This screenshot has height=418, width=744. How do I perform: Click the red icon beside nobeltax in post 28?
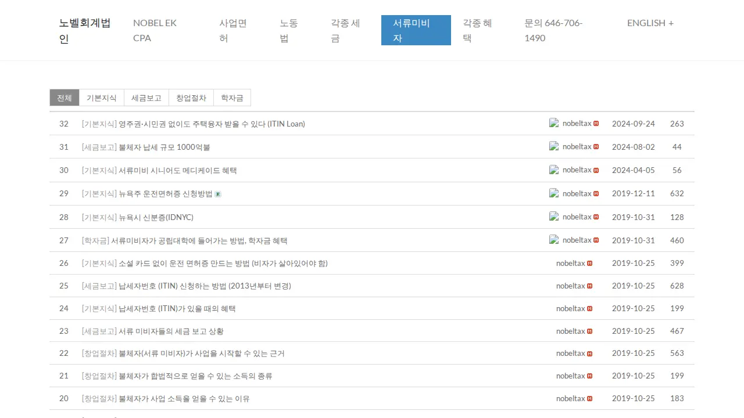pos(596,217)
